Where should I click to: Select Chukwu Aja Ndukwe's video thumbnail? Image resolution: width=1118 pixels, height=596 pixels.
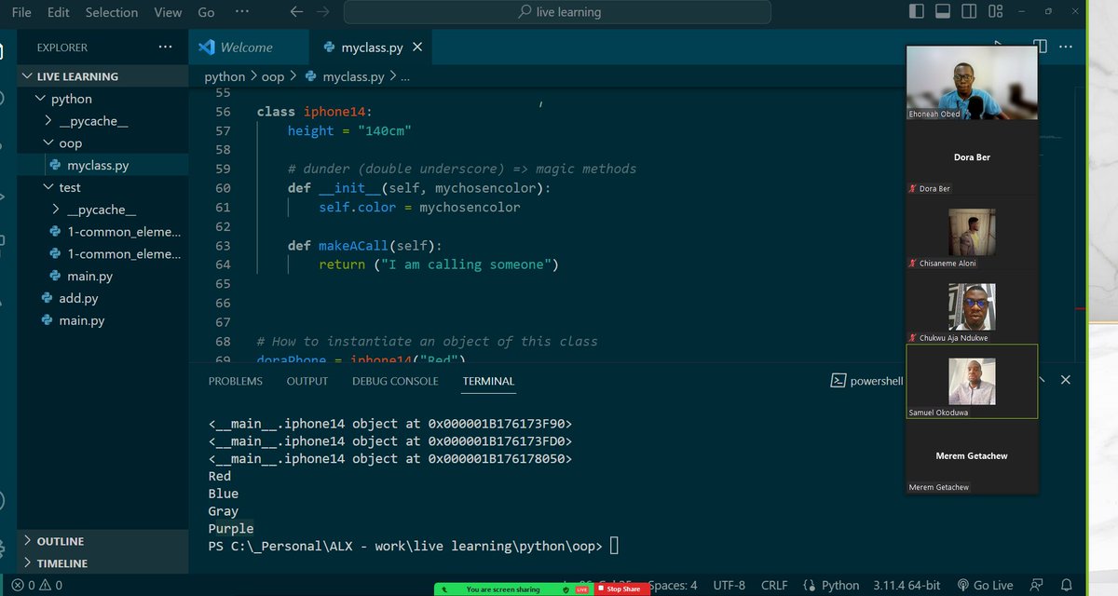[972, 306]
